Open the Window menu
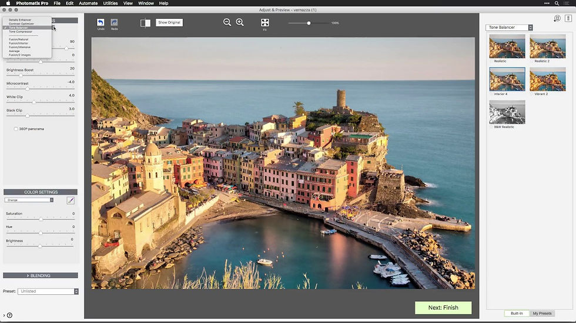 point(146,3)
